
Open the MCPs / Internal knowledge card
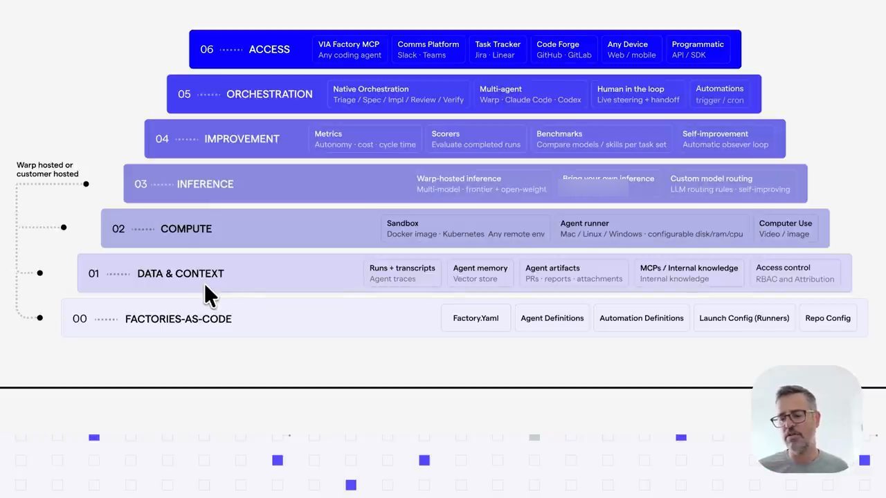[x=689, y=273]
